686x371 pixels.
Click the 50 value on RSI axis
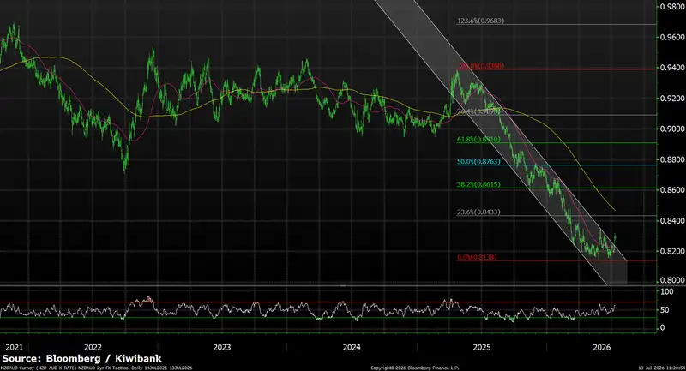point(665,310)
